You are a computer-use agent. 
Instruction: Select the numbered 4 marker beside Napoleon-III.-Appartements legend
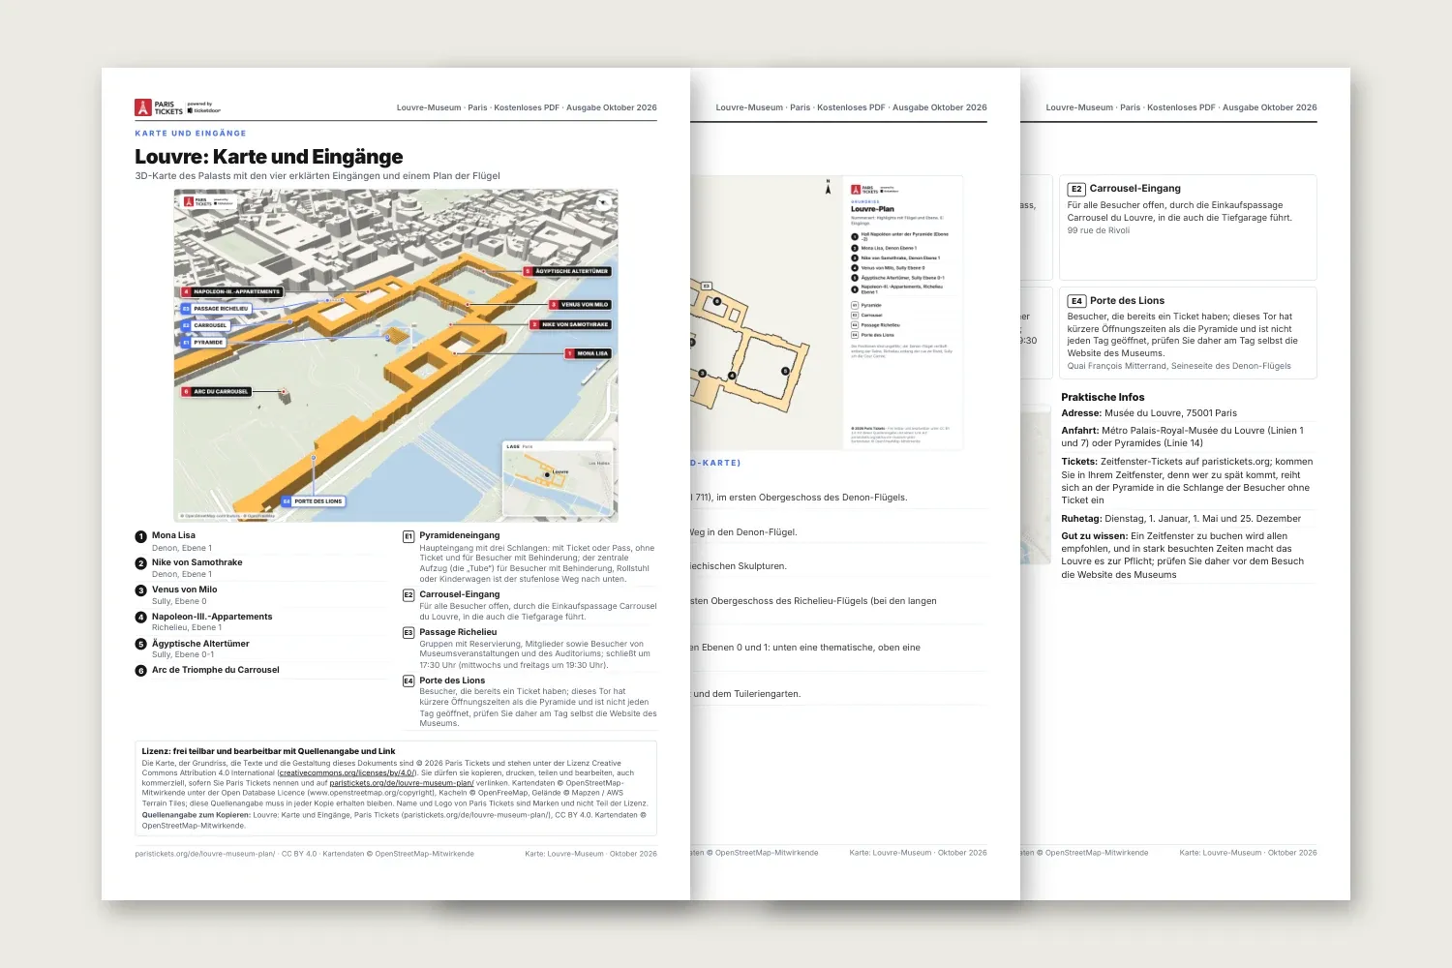(141, 618)
